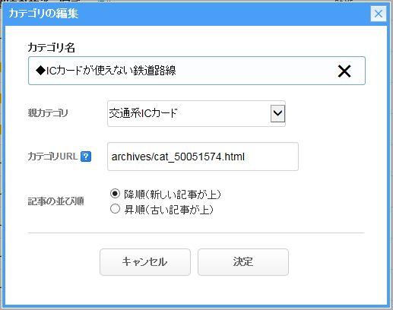
Task: Click the カテゴリの編集 title text
Action: click(x=43, y=13)
